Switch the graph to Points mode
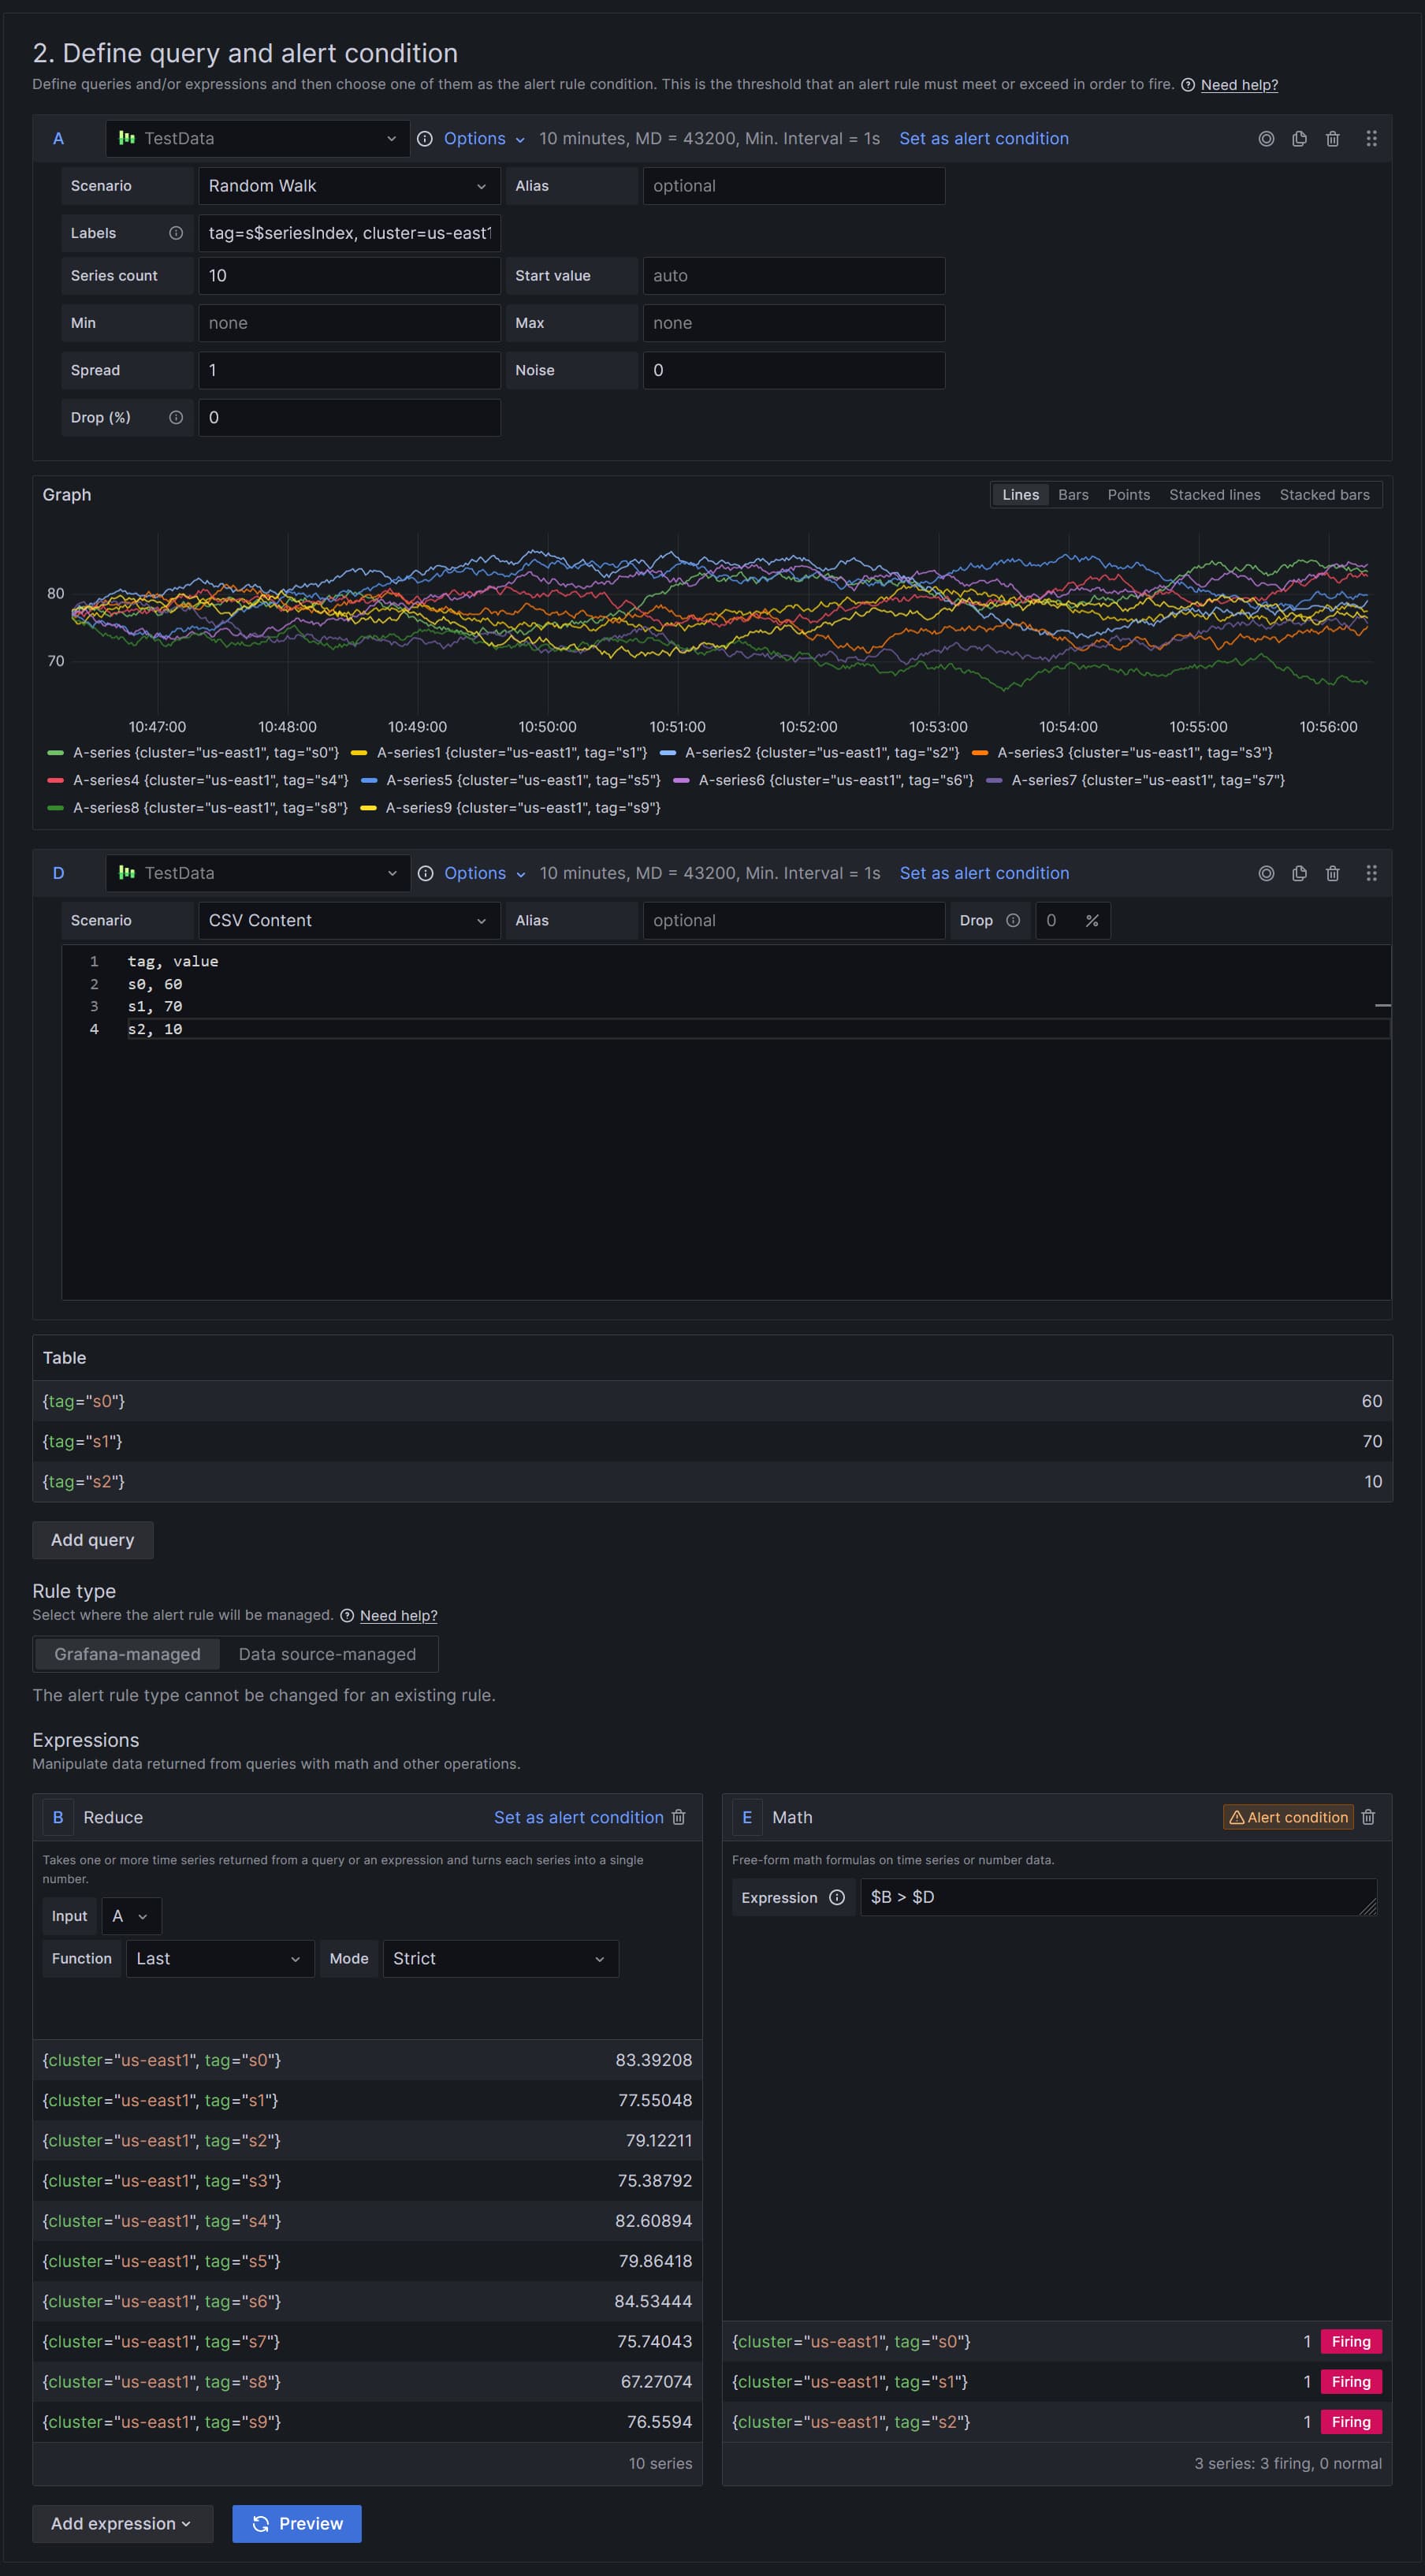This screenshot has width=1425, height=2576. pos(1128,495)
